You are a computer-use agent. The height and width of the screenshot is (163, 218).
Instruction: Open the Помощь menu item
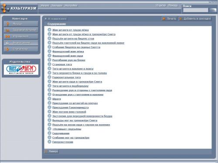(x=173, y=6)
